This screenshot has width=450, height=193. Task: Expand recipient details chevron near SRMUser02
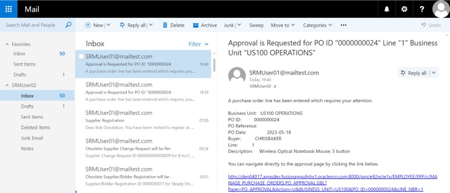275,86
